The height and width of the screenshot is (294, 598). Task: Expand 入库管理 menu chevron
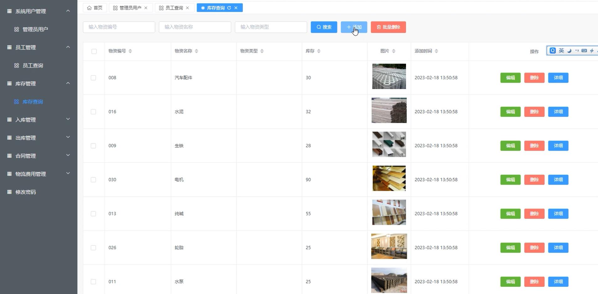click(x=68, y=119)
